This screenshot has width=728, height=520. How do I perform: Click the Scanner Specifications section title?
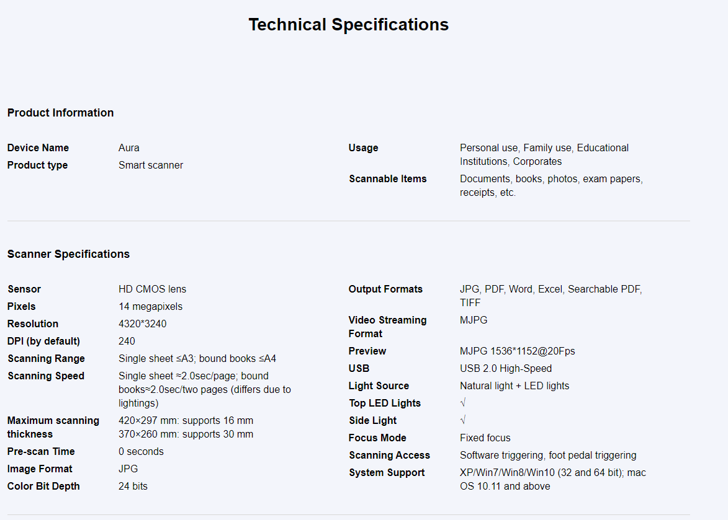(68, 254)
